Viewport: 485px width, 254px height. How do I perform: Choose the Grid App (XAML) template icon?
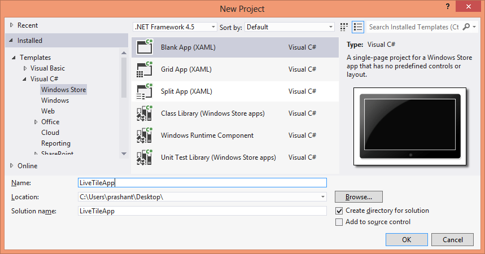click(145, 69)
